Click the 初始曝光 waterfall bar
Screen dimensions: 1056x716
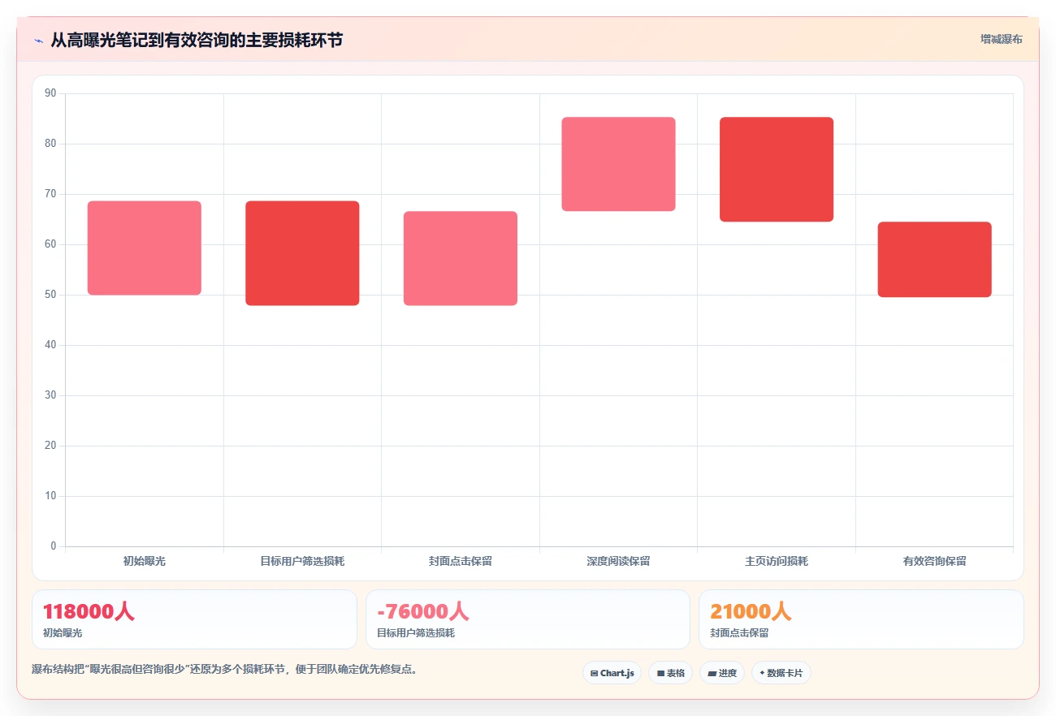[145, 248]
